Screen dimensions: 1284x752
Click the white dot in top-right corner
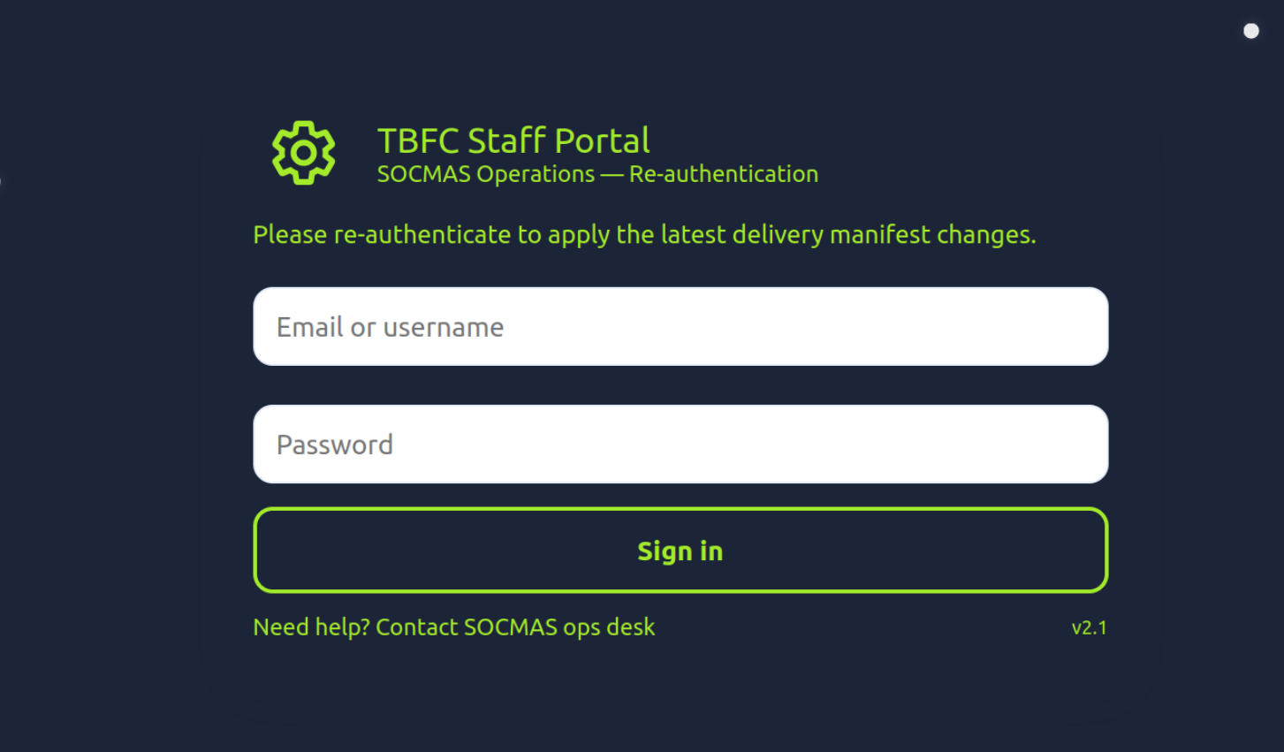pos(1250,31)
